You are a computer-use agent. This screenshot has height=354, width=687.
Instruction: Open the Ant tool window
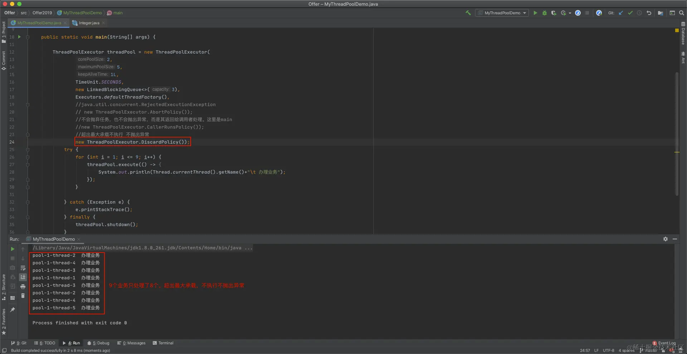click(x=683, y=57)
